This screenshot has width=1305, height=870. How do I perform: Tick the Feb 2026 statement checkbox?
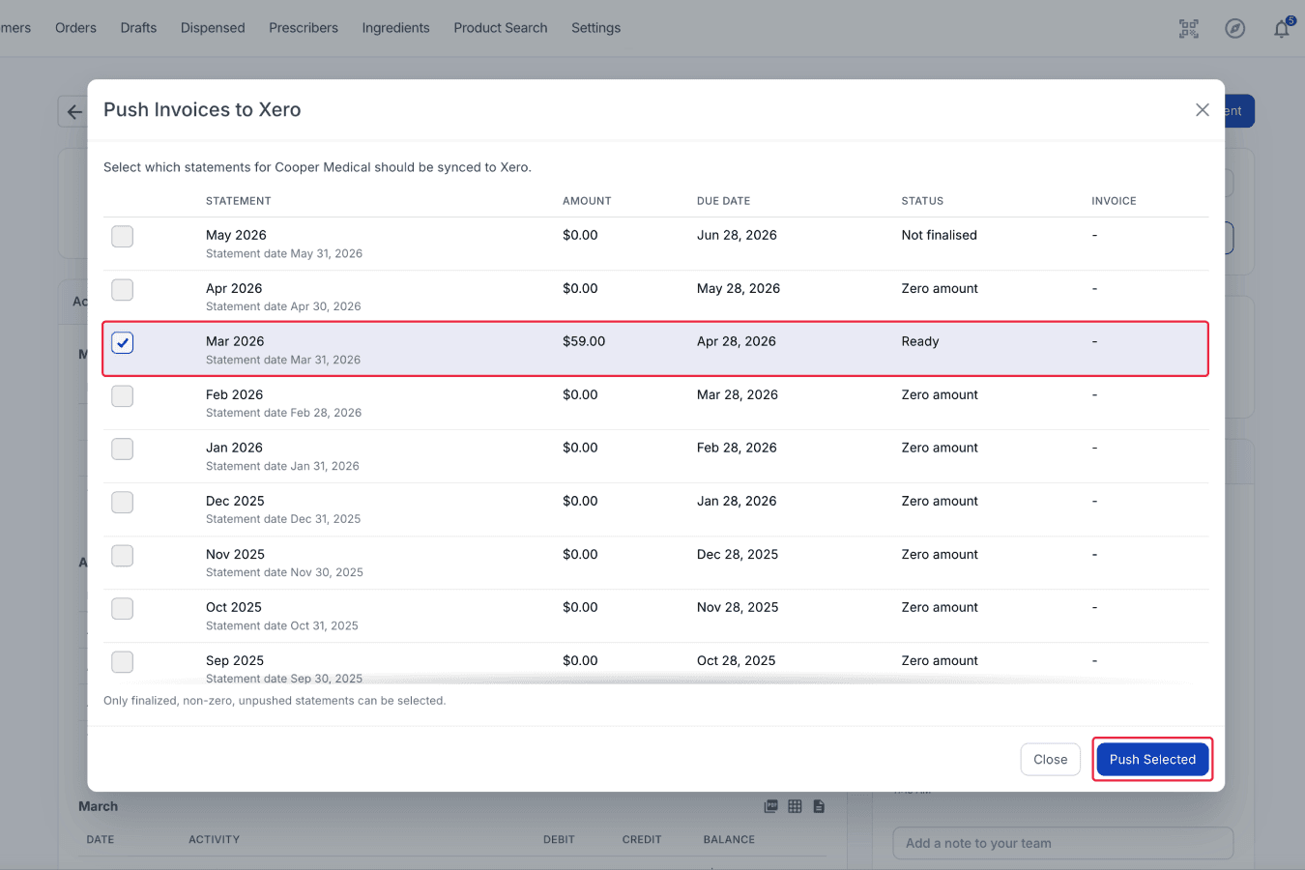(122, 395)
